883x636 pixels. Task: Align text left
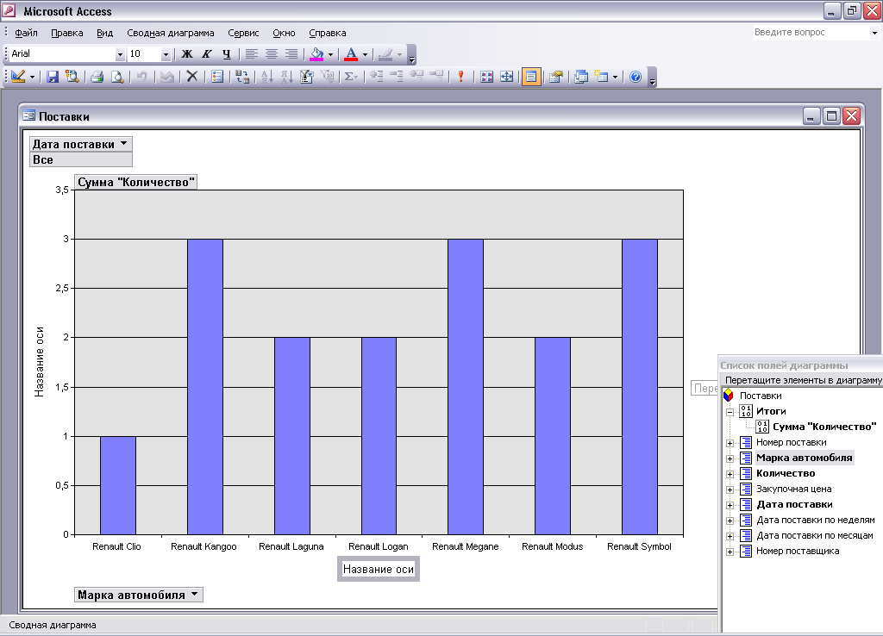pos(251,54)
